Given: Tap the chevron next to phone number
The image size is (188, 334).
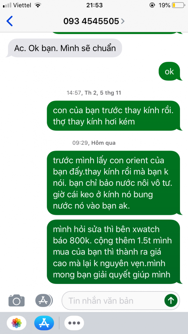Looking at the screenshot, I should click(122, 21).
